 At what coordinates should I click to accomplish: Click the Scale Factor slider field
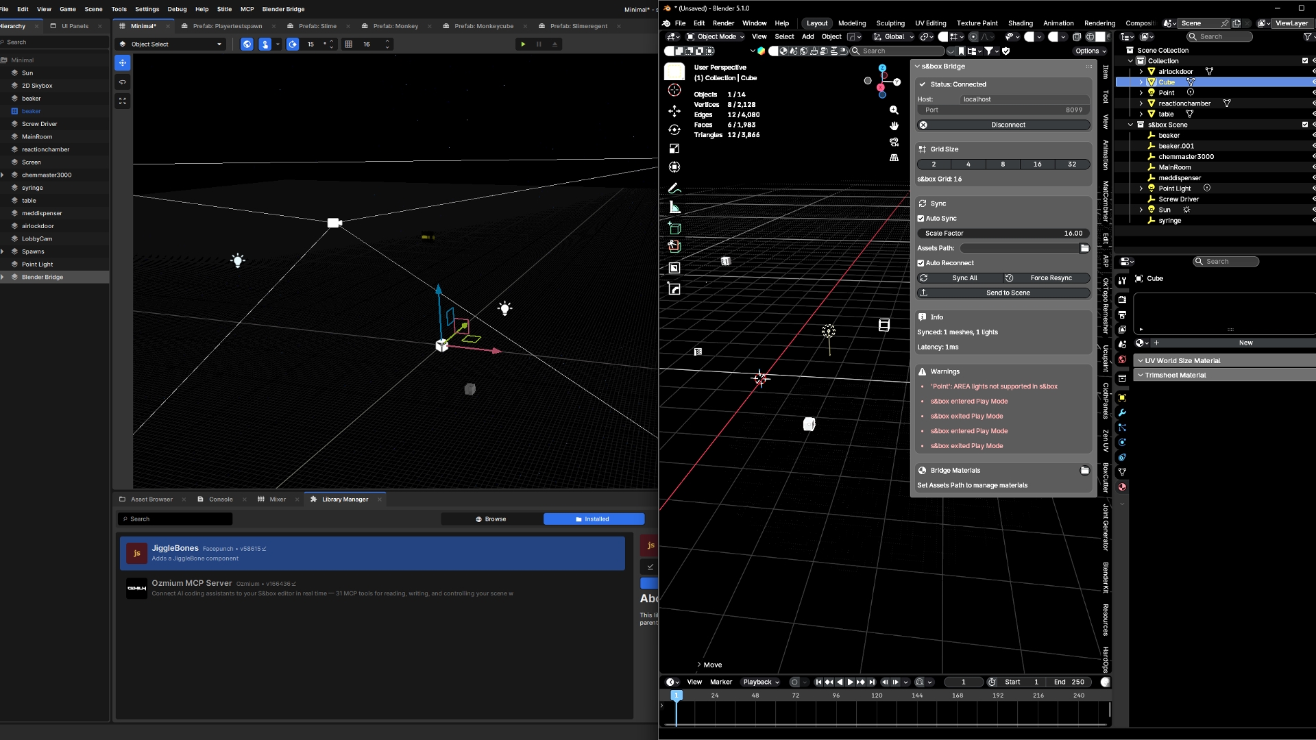(1003, 234)
